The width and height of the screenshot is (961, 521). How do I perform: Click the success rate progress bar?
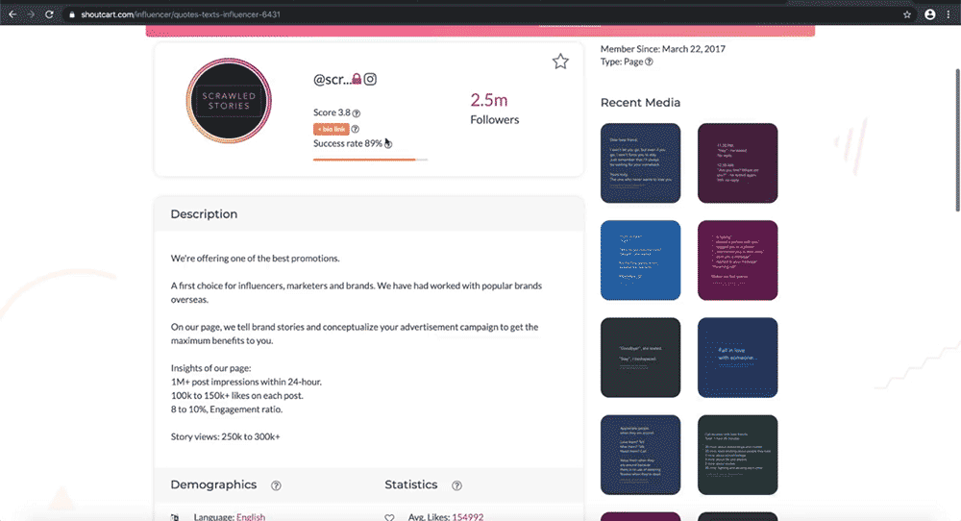(x=370, y=160)
